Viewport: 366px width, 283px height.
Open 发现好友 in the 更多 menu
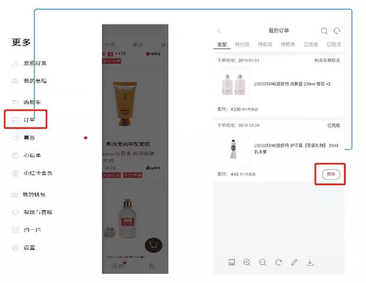coord(29,63)
